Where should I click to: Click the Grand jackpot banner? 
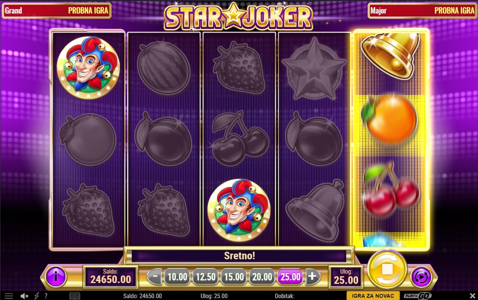[57, 11]
